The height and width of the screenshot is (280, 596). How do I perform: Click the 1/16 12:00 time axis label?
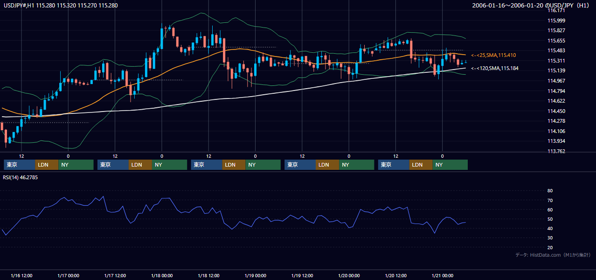click(x=21, y=275)
